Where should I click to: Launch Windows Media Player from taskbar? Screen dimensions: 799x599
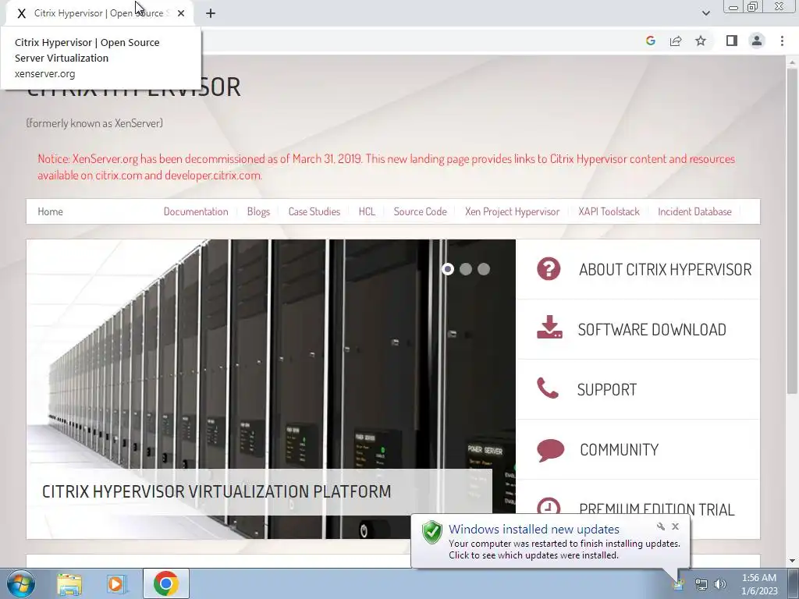[x=117, y=583]
